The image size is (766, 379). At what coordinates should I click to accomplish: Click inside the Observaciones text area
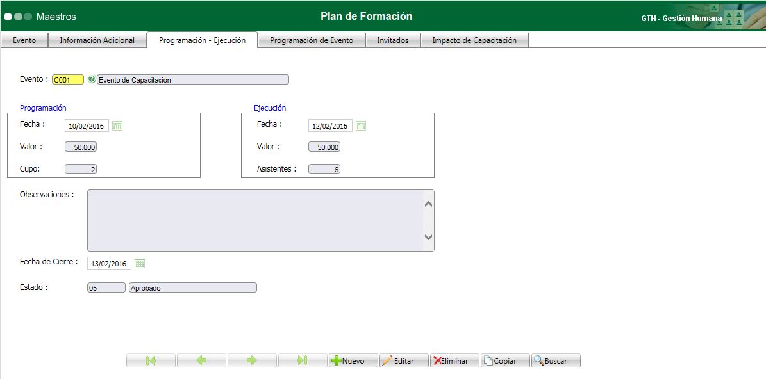click(x=255, y=220)
